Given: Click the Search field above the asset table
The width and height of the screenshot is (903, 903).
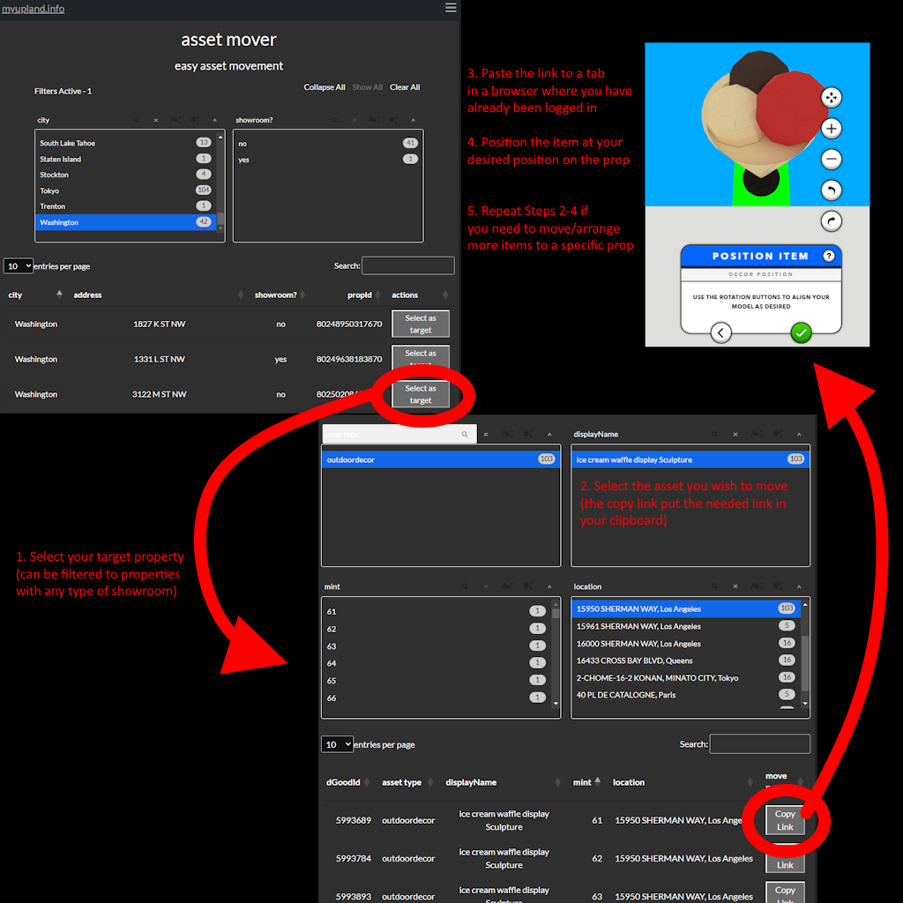Looking at the screenshot, I should 759,744.
